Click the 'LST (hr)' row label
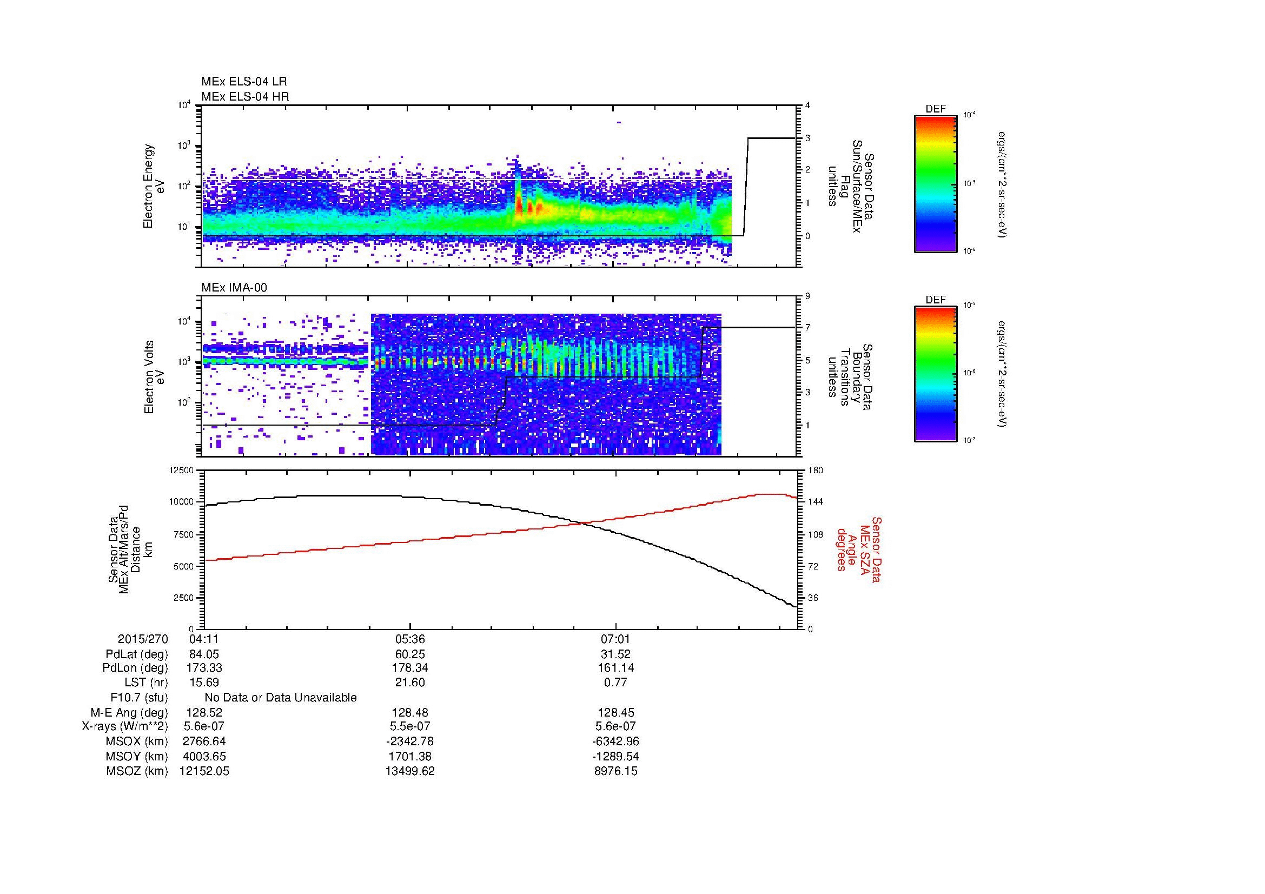Screen dimensions: 1265x894 pos(146,683)
